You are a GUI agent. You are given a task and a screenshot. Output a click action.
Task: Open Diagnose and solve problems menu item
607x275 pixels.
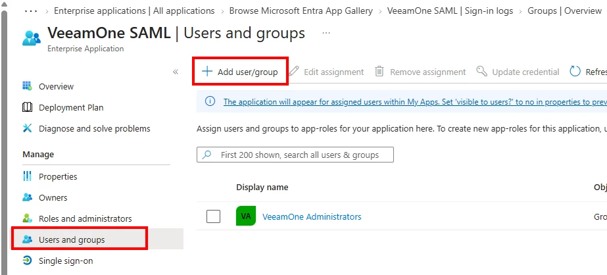tap(95, 128)
